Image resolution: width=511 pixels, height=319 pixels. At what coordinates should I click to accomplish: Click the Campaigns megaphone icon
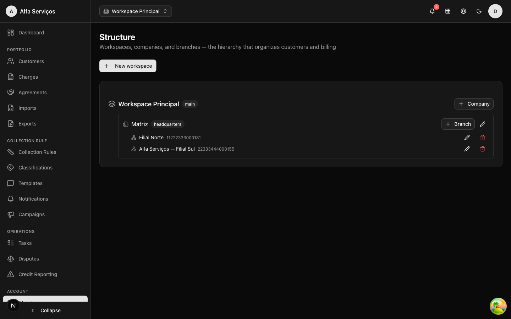coord(11,214)
